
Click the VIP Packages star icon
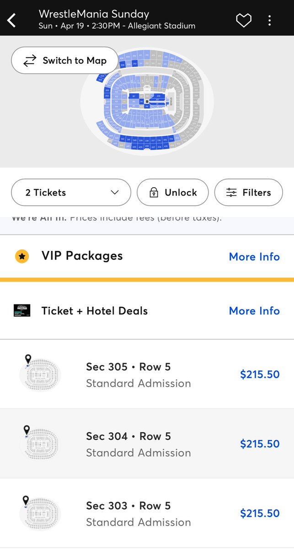pyautogui.click(x=21, y=256)
